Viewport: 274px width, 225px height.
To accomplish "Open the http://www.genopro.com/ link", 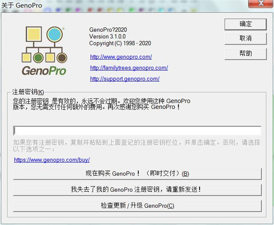I will click(x=121, y=57).
